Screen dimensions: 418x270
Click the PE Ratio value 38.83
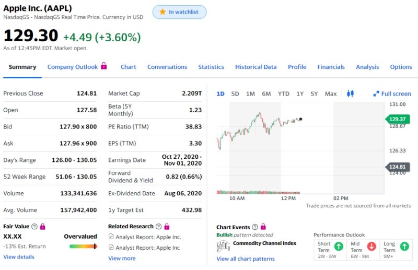tap(193, 126)
